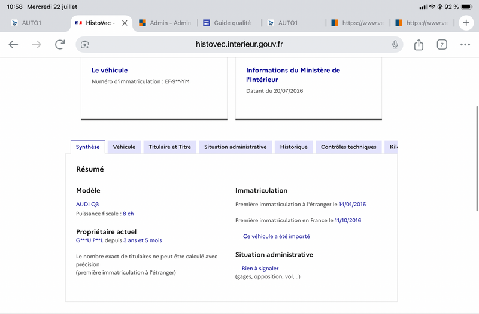Click the forward navigation arrow
This screenshot has height=314, width=479.
point(37,44)
